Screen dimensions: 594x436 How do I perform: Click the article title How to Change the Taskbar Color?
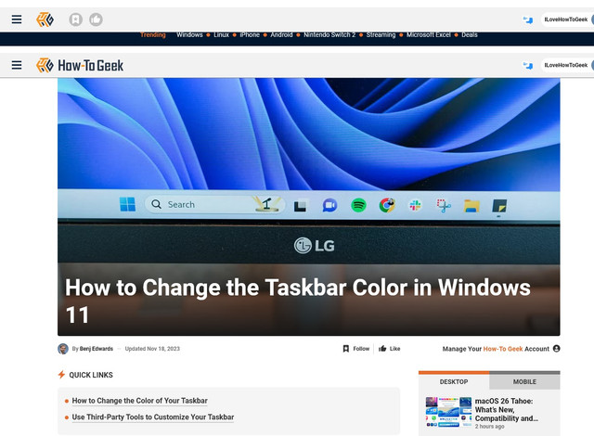click(x=298, y=301)
